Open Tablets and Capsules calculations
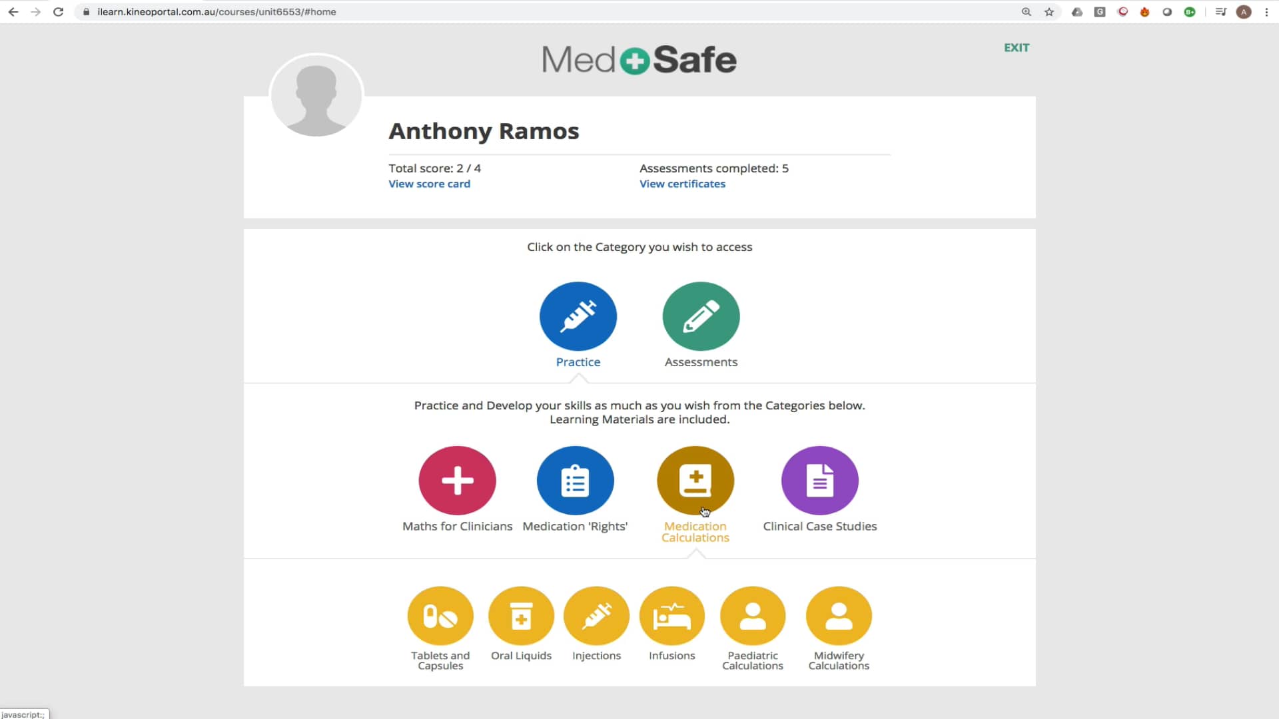Screen dimensions: 1279x719 tap(440, 616)
